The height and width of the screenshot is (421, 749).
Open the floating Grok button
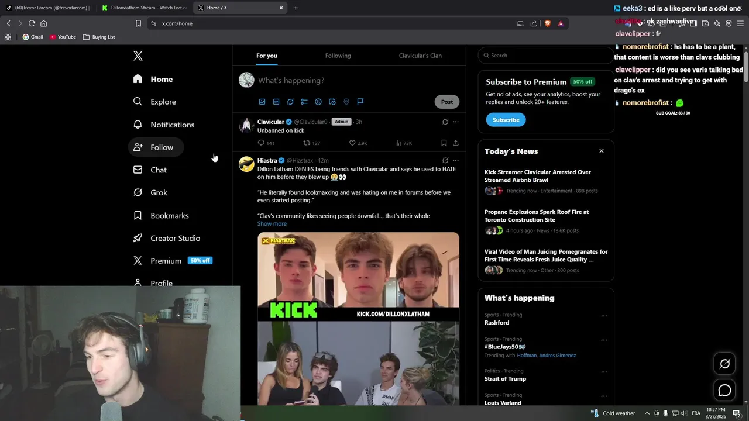tap(724, 364)
